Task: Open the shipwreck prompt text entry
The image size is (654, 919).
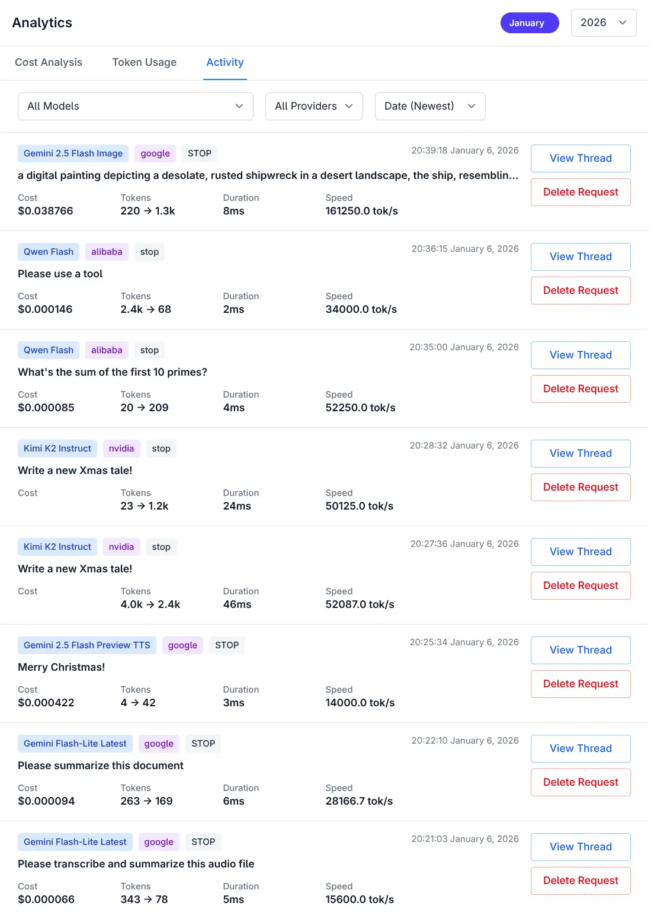Action: [x=268, y=175]
